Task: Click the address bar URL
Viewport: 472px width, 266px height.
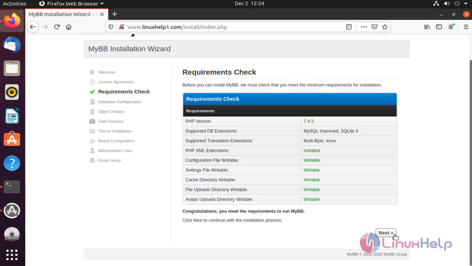Action: pyautogui.click(x=177, y=27)
